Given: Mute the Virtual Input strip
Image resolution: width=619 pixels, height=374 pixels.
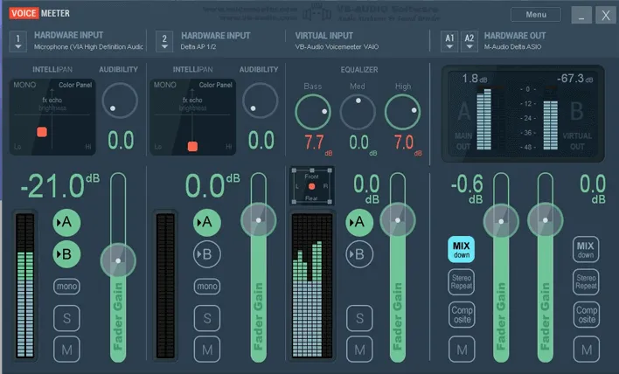Looking at the screenshot, I should coord(359,350).
